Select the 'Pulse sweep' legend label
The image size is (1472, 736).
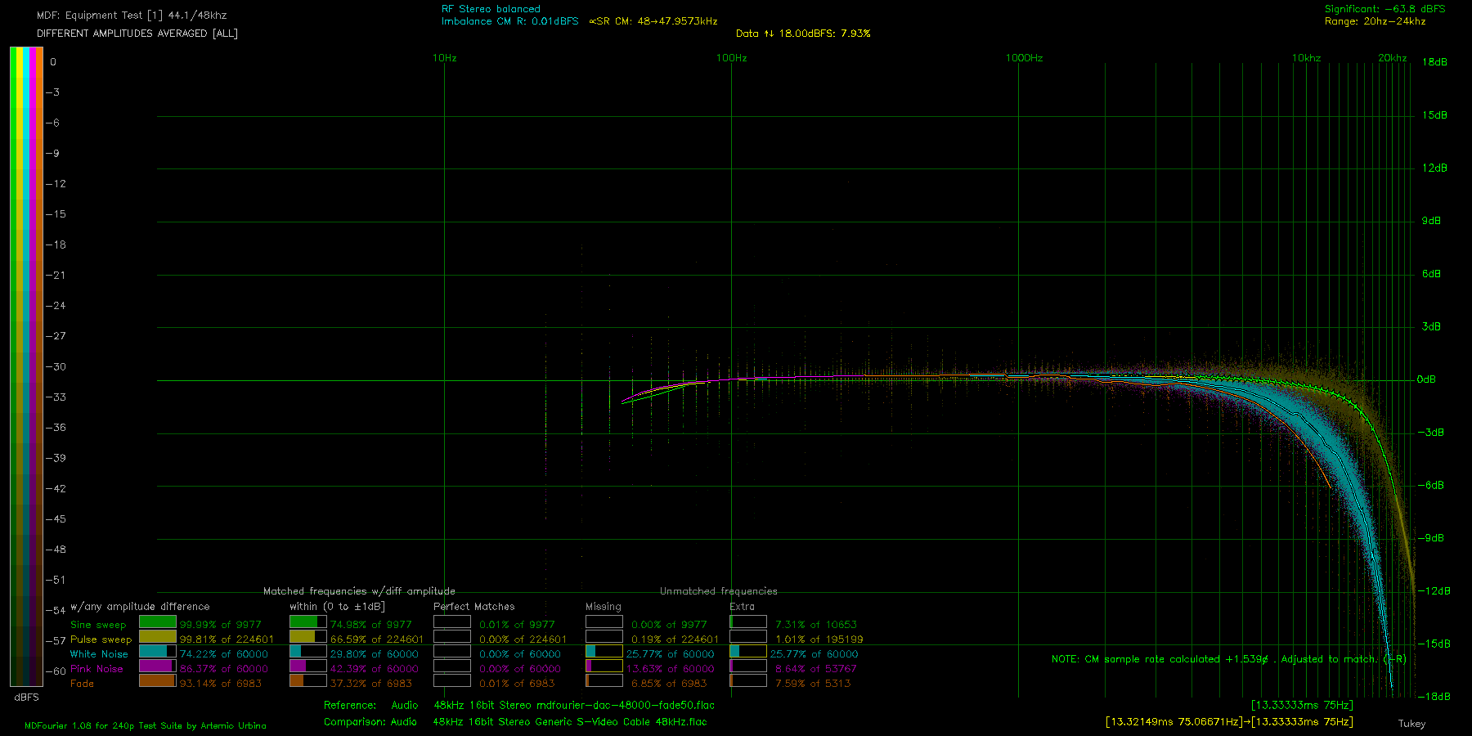coord(101,640)
